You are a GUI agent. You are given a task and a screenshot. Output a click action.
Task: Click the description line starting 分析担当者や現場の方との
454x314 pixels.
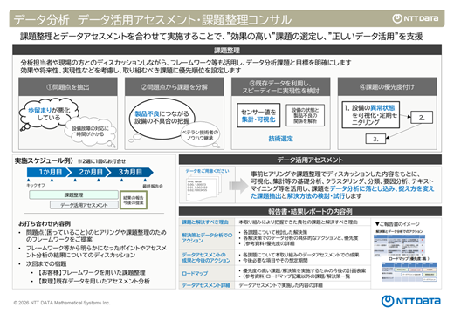[186, 63]
